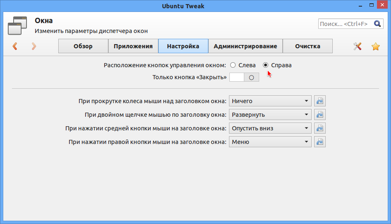Click the Окна heading text
Screen dimensions: 391x224
click(x=44, y=21)
